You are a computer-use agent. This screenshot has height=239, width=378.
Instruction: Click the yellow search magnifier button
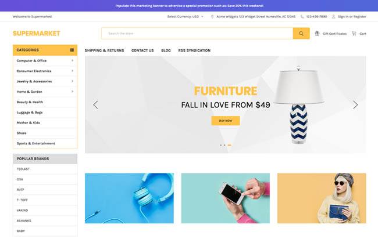tap(301, 34)
